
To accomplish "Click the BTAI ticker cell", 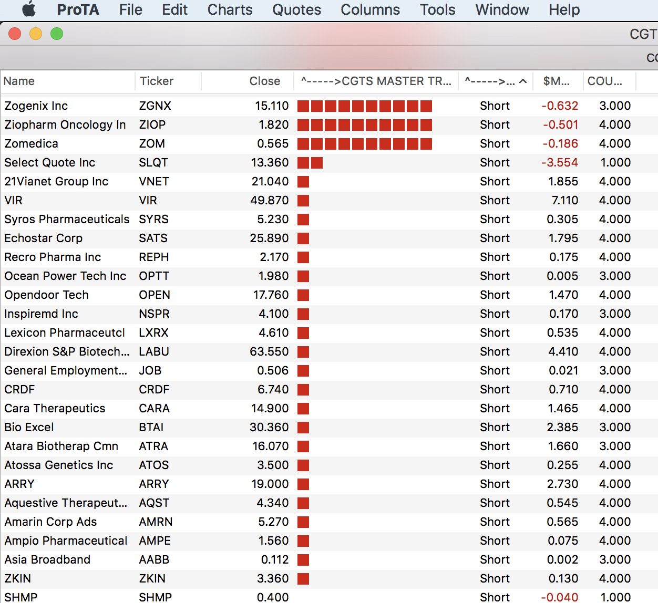I will [151, 427].
